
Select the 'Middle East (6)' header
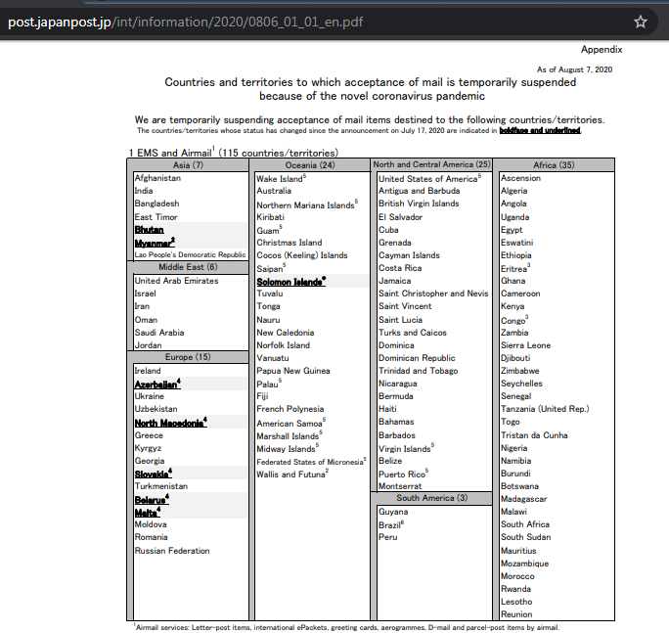(x=188, y=267)
